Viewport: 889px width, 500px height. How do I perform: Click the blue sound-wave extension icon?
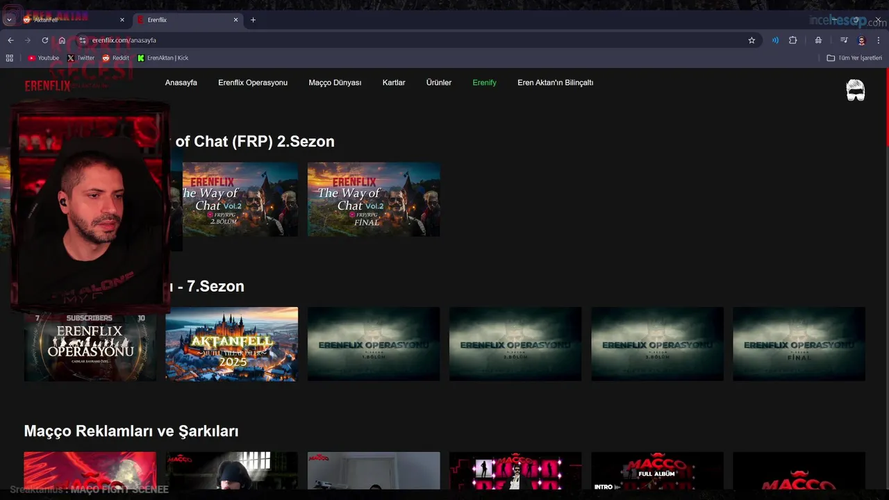775,40
